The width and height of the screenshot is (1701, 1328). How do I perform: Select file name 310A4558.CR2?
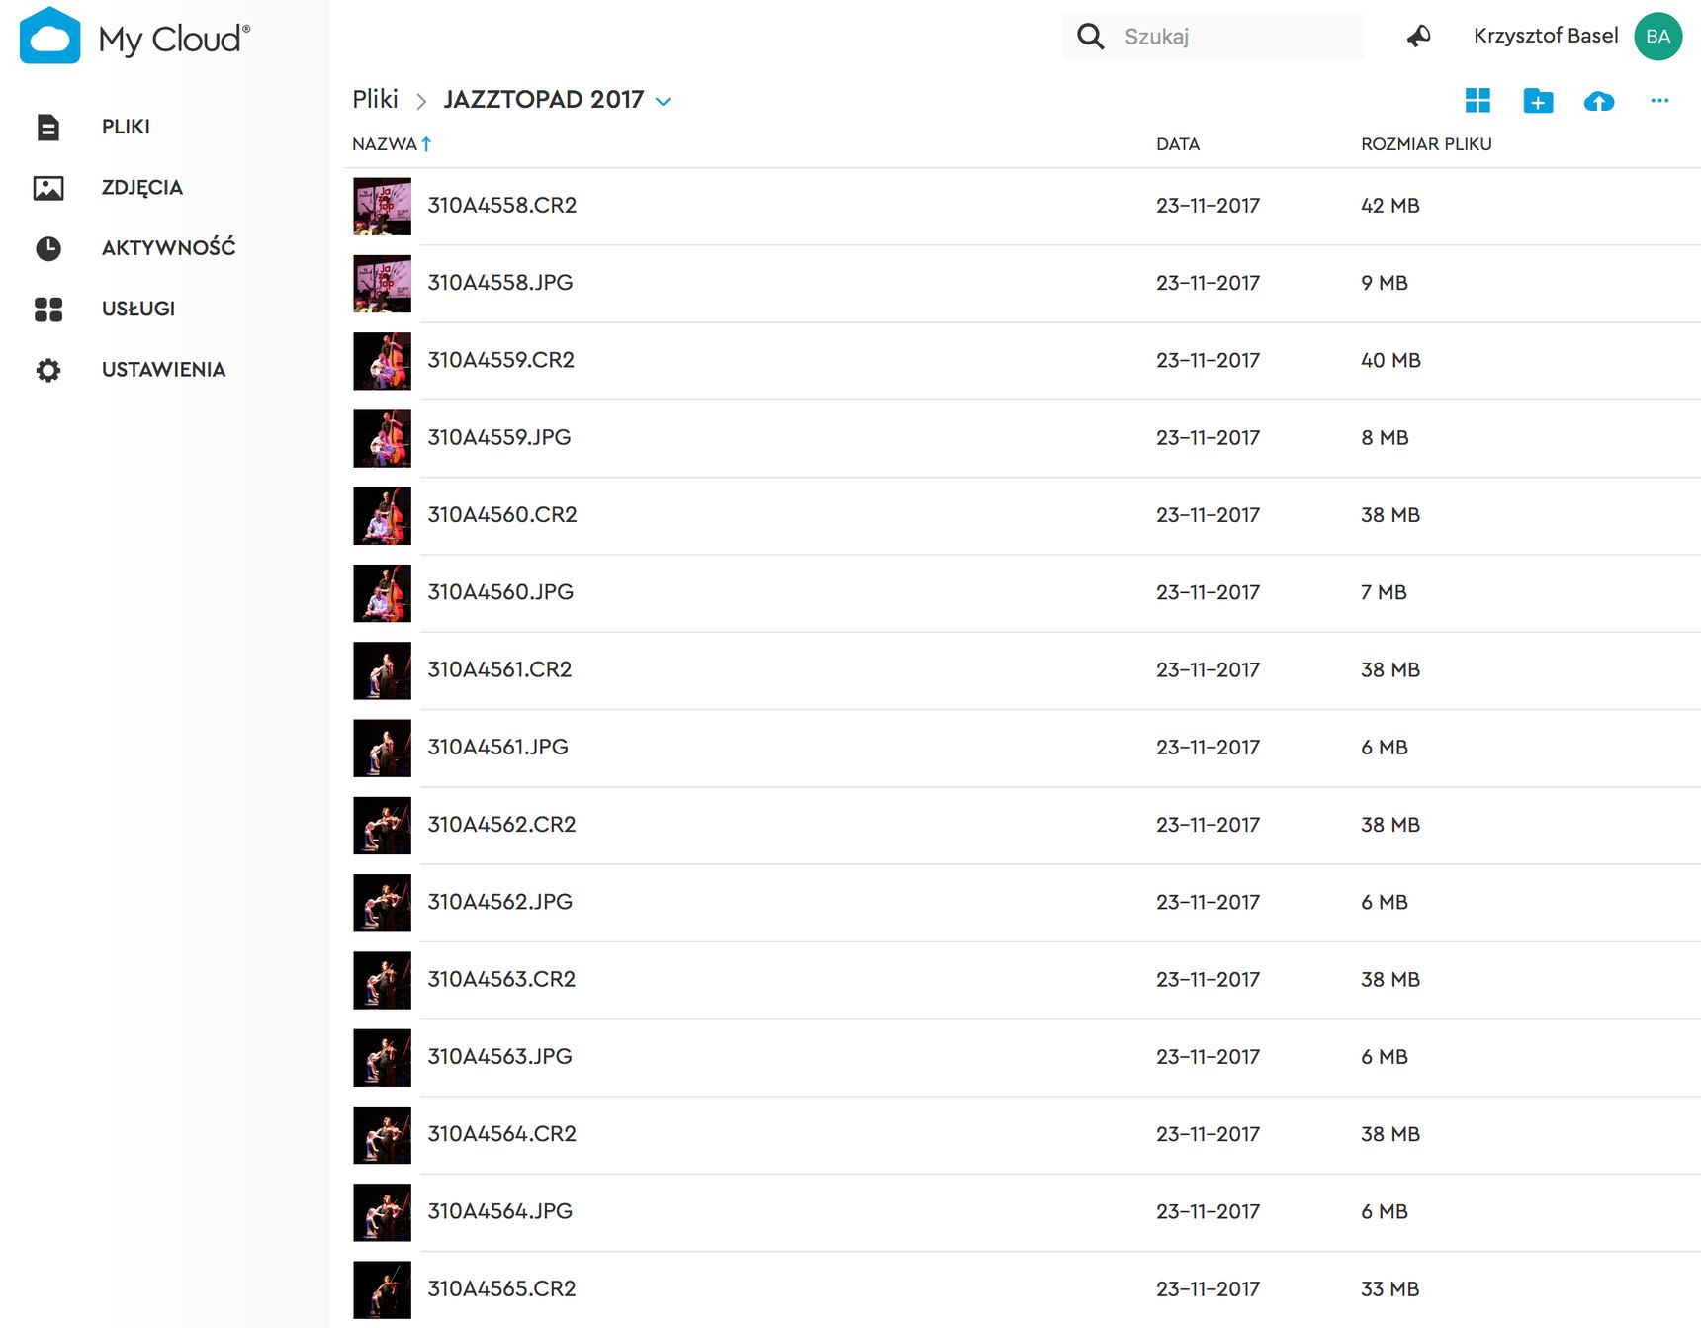click(501, 205)
